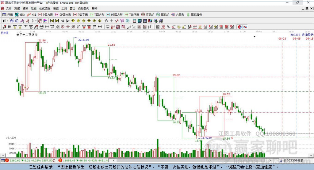
Task: Open the 公式选股 menu
Action: tap(45, 8)
